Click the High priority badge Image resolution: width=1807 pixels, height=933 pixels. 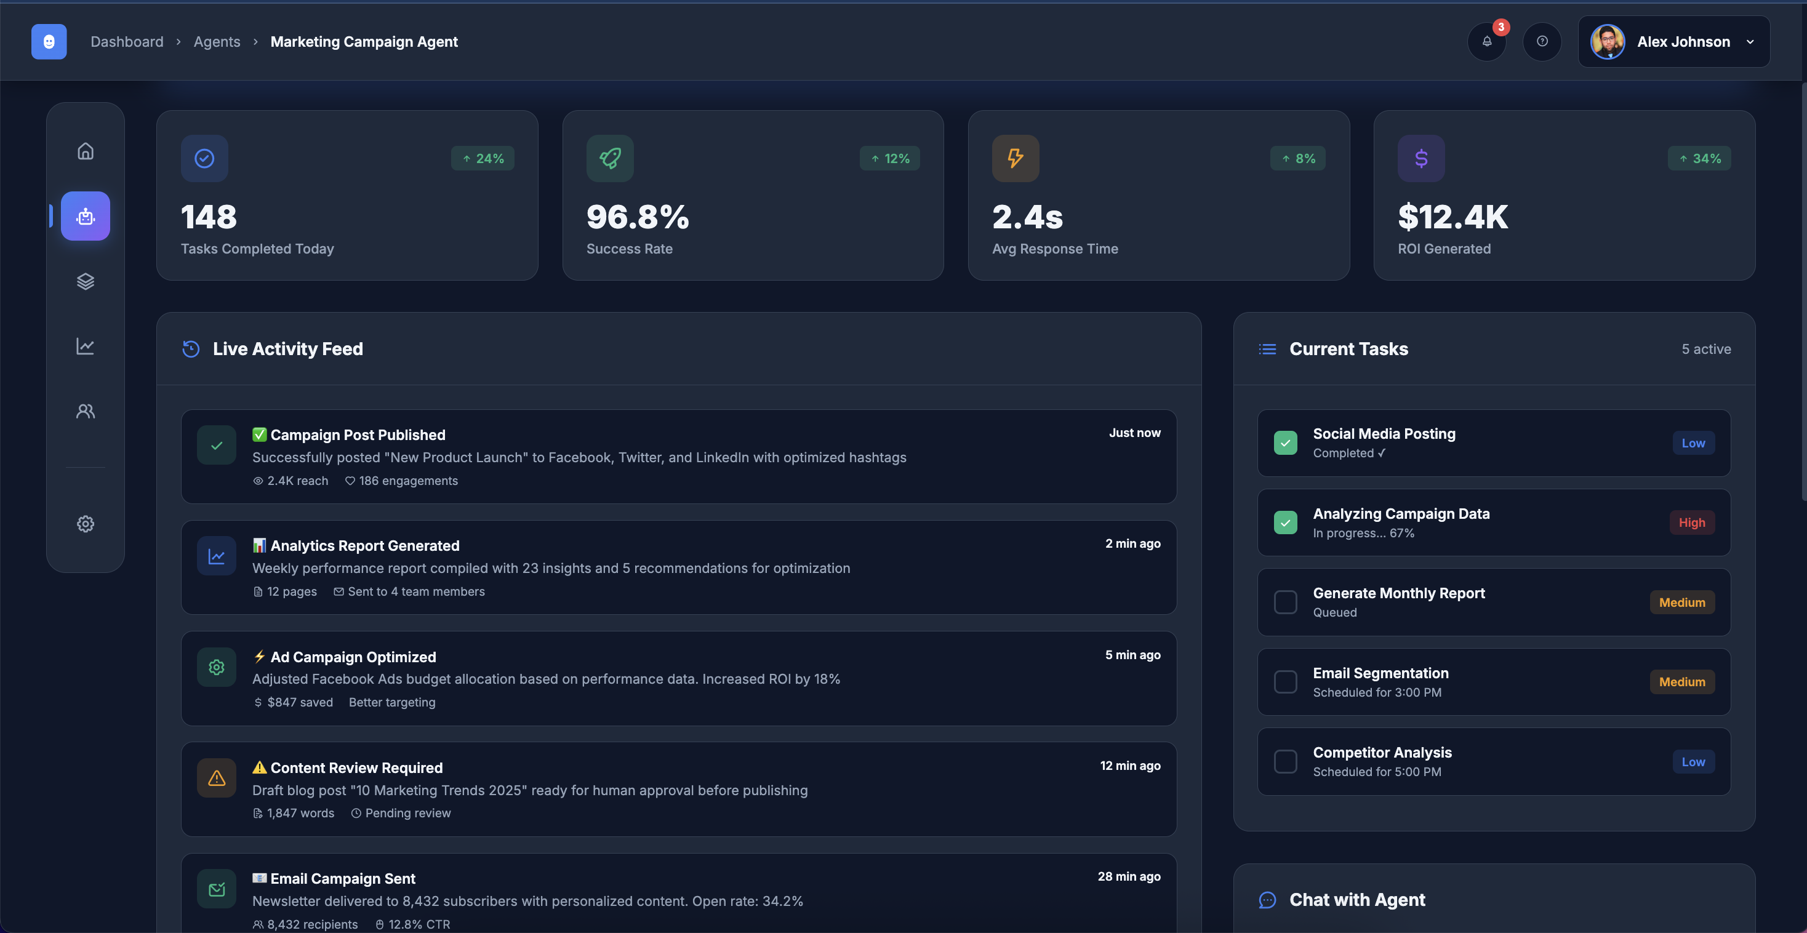[1691, 523]
